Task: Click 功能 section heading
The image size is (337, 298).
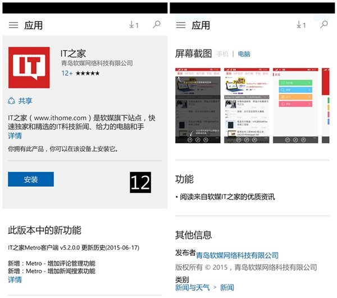Action: 184,179
